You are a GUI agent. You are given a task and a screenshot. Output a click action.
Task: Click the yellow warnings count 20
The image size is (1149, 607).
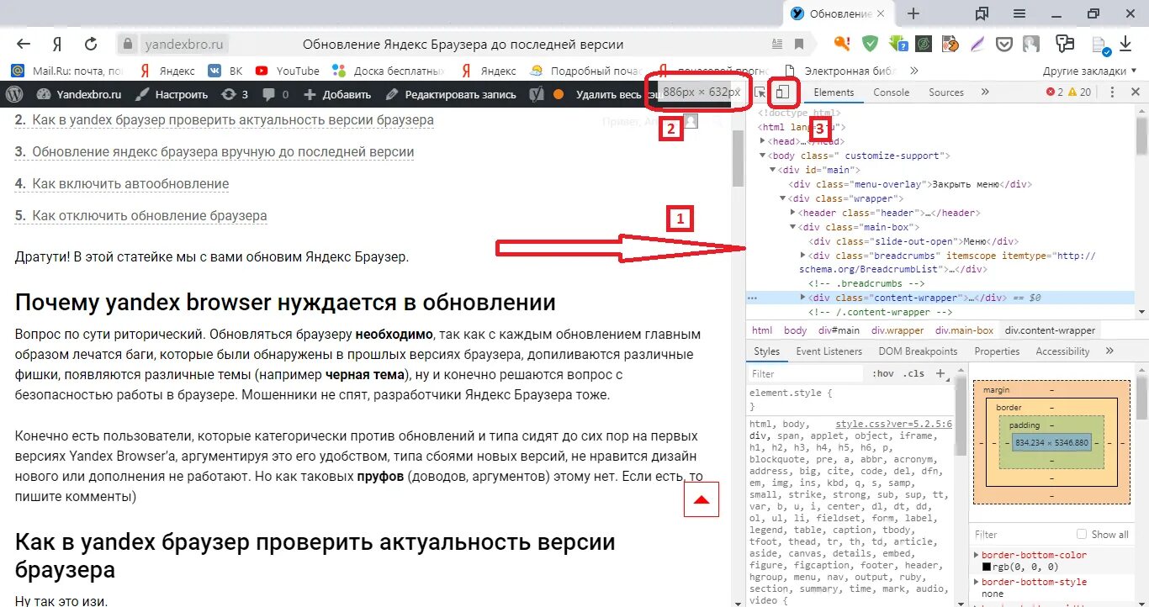tap(1079, 92)
